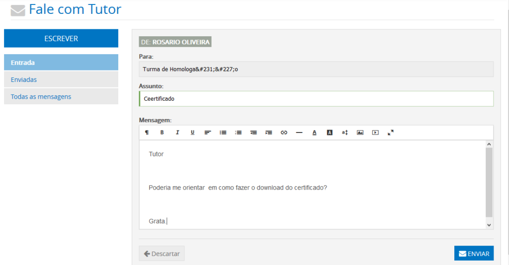Send the message with ENVIAR button
This screenshot has width=509, height=265.
[x=474, y=254]
